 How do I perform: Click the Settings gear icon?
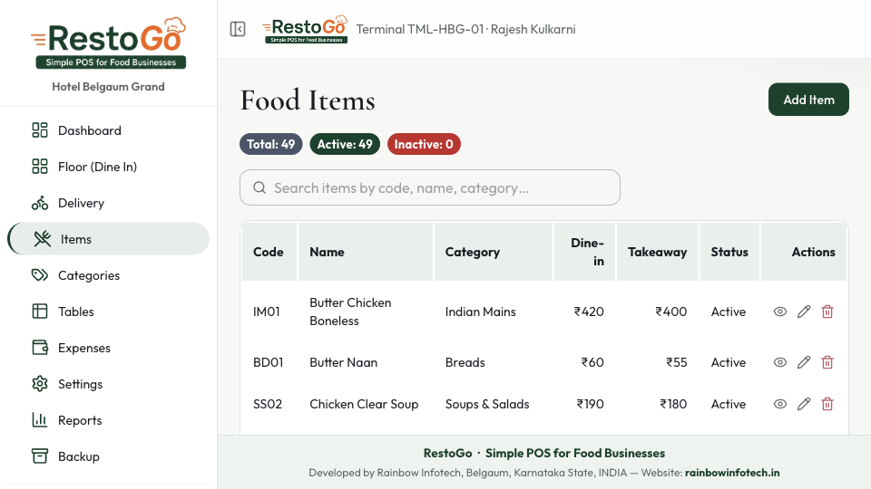click(40, 384)
